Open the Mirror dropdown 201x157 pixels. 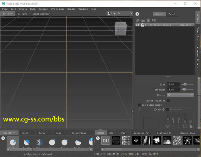180,95
